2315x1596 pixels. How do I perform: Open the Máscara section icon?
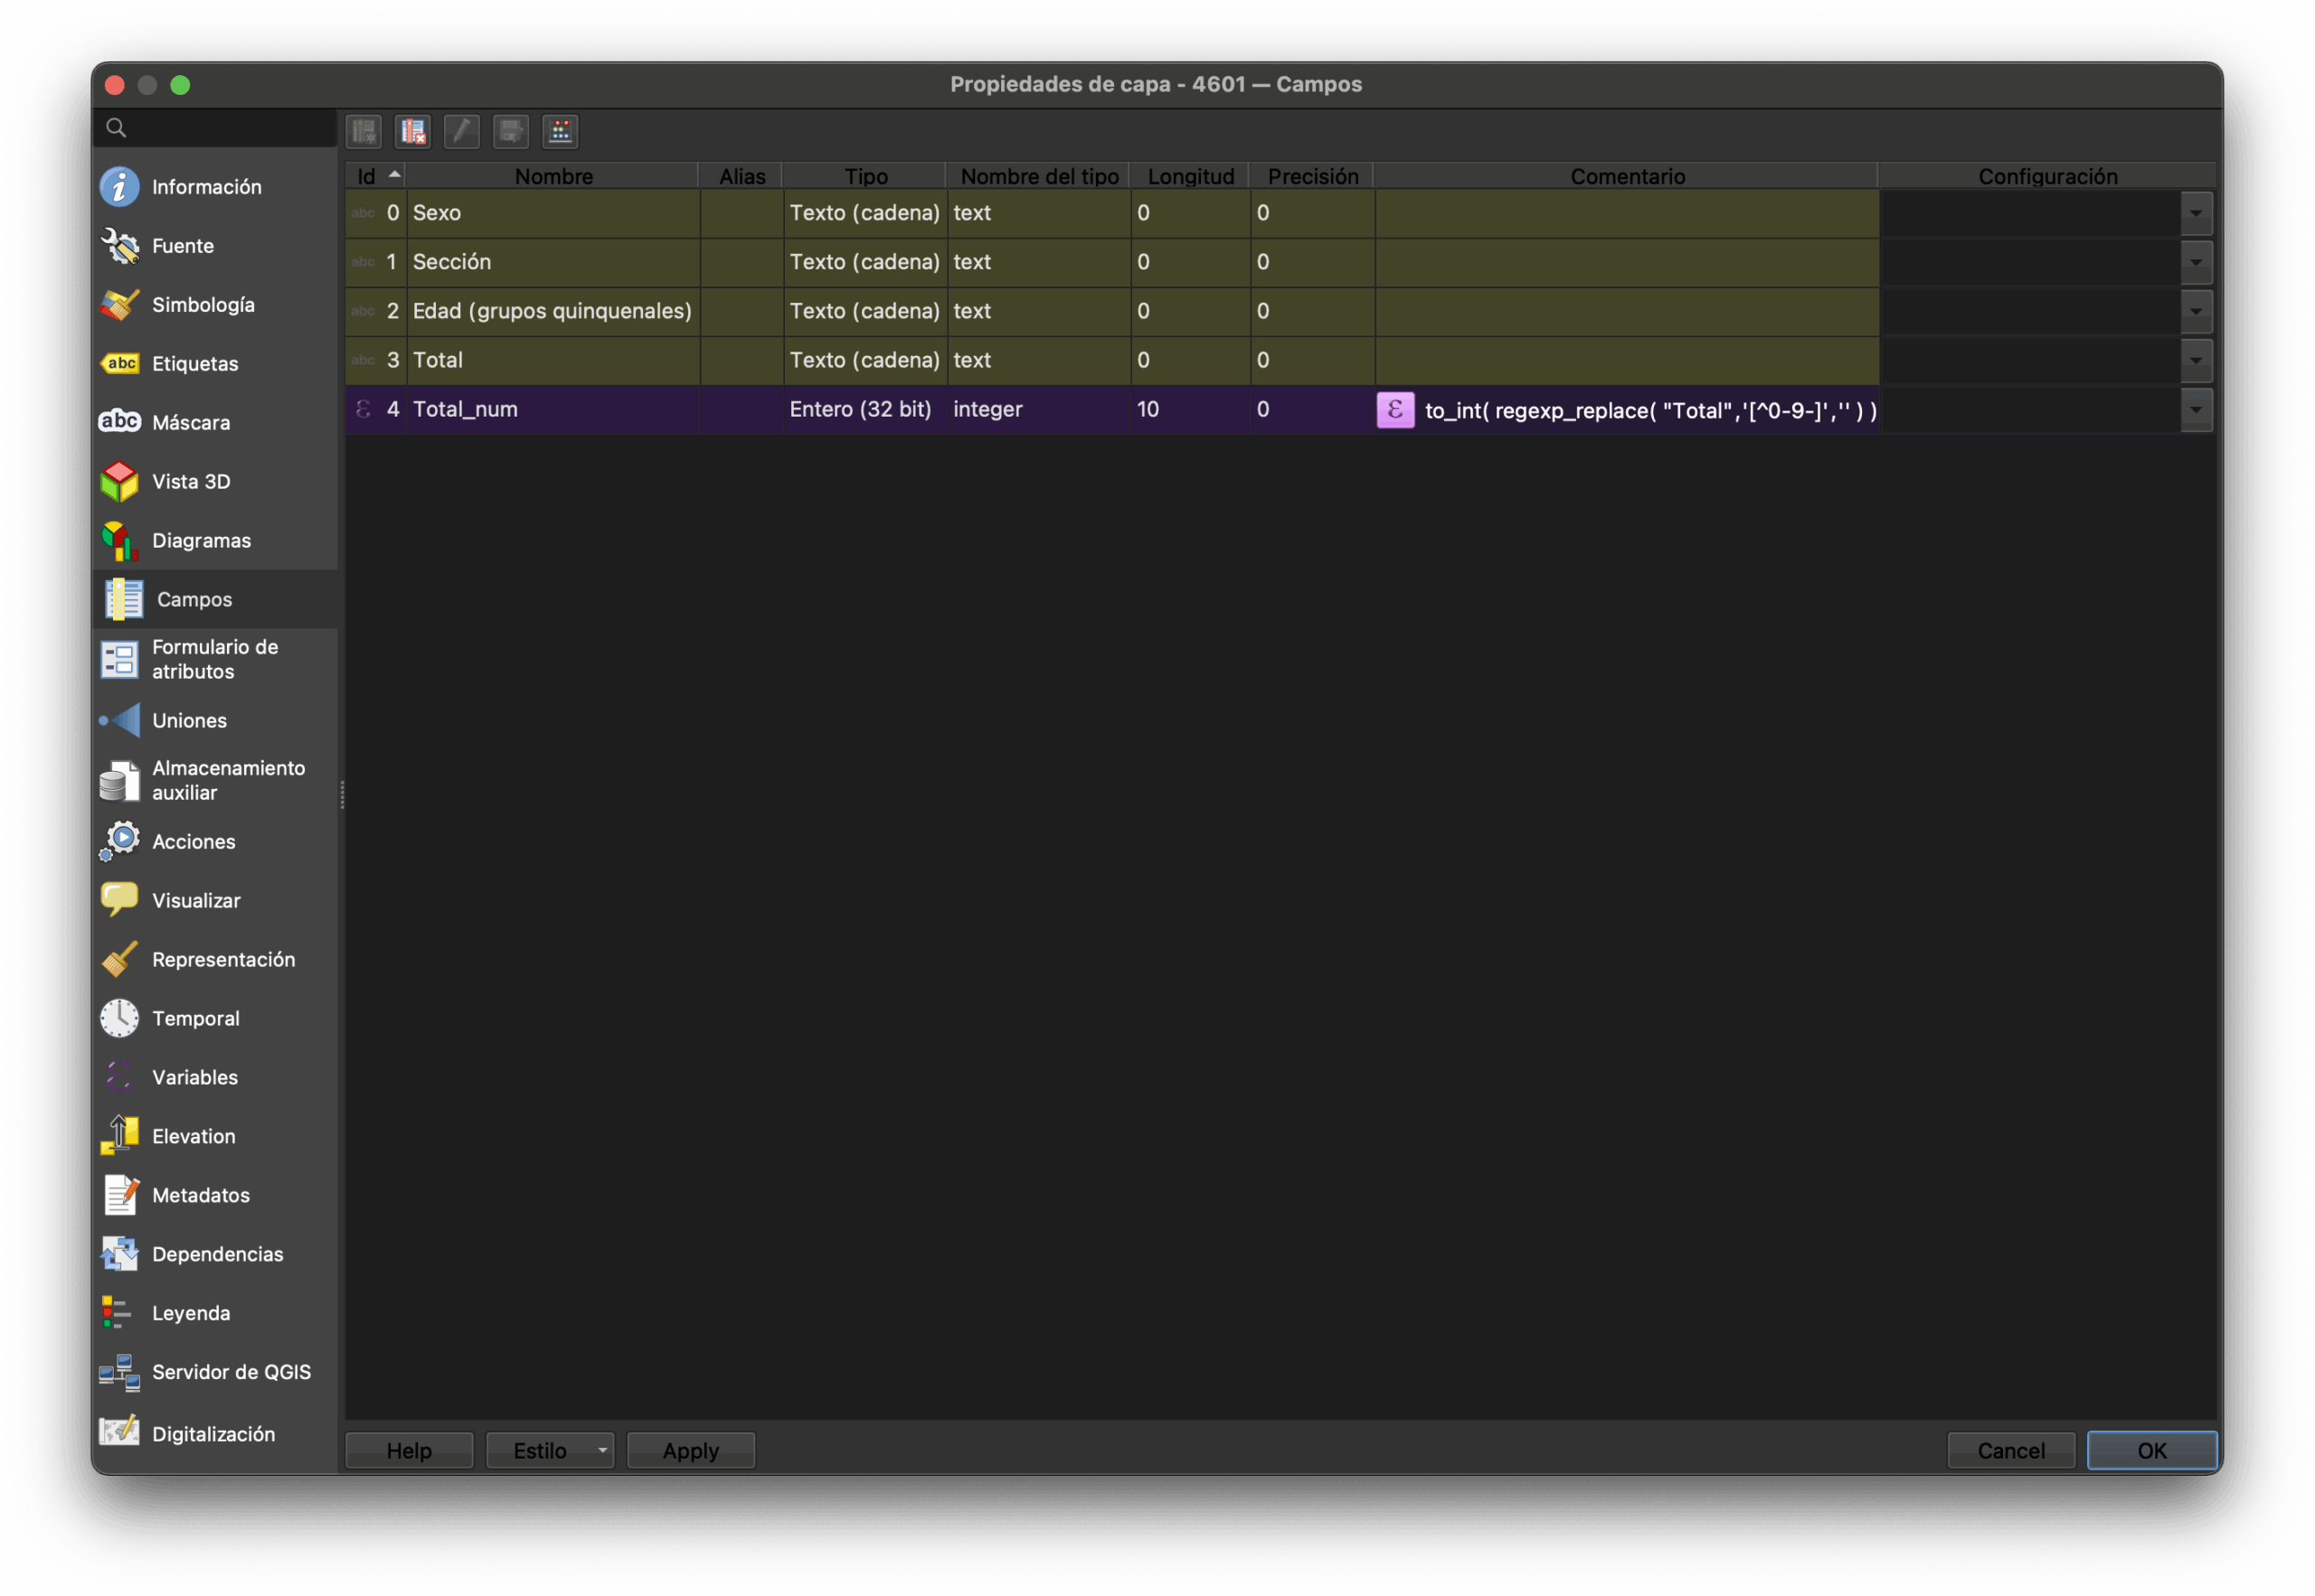click(120, 422)
